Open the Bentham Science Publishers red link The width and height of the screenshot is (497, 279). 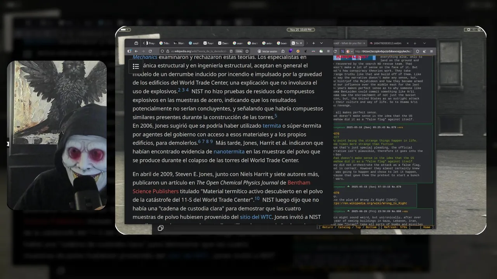[221, 187]
